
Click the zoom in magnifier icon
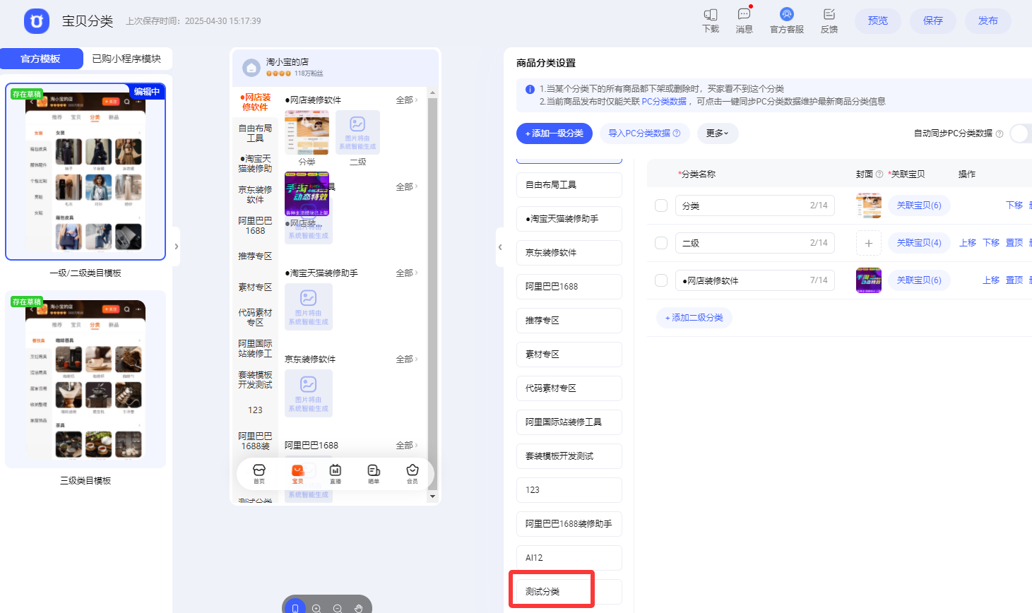pos(316,608)
